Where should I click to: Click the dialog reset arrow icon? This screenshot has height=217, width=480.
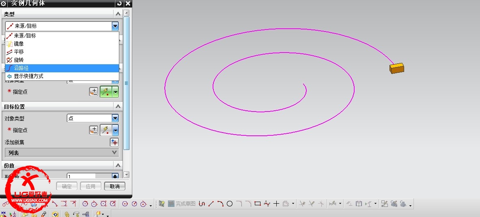119,4
